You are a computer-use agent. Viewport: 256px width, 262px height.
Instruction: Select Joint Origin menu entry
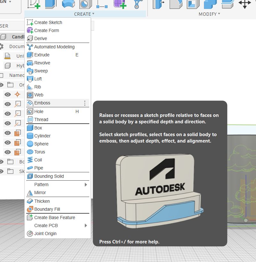click(58, 233)
